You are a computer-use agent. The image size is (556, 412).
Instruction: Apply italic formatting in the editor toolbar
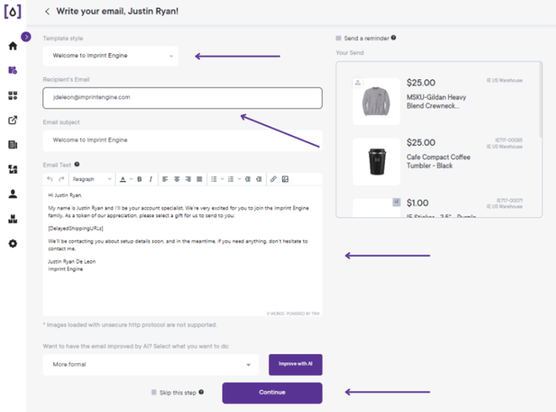[x=151, y=179]
